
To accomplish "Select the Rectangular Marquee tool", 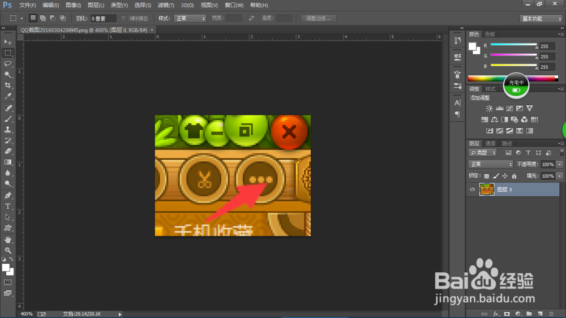I will [7, 53].
